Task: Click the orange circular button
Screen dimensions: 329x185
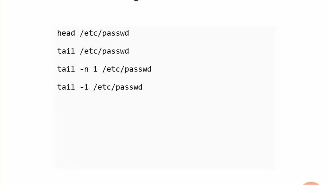Action: pyautogui.click(x=311, y=183)
